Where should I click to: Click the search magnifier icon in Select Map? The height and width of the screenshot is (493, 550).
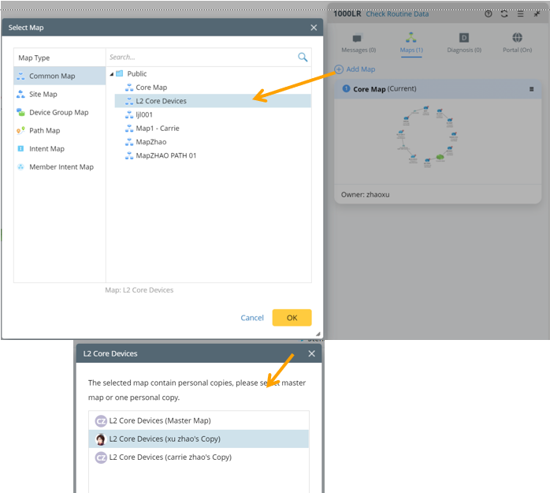303,58
